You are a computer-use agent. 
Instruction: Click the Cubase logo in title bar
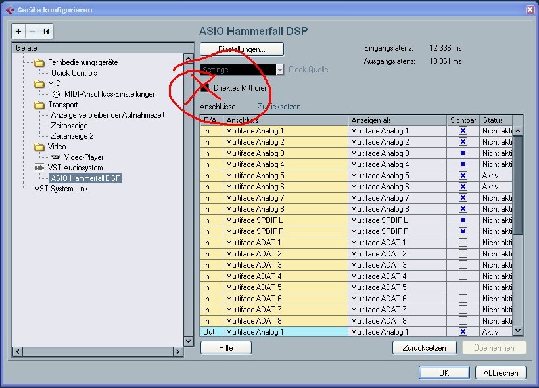click(10, 10)
